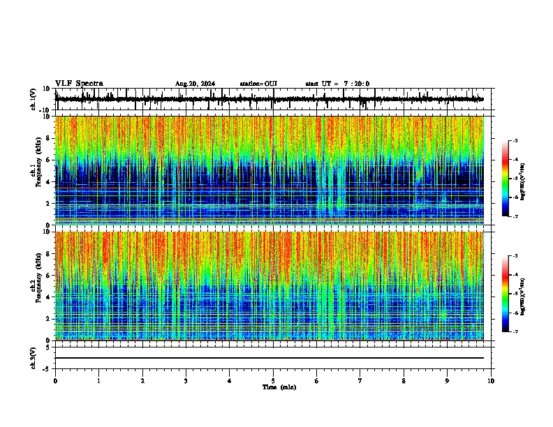Click time axis tick label "9"

pyautogui.click(x=447, y=381)
